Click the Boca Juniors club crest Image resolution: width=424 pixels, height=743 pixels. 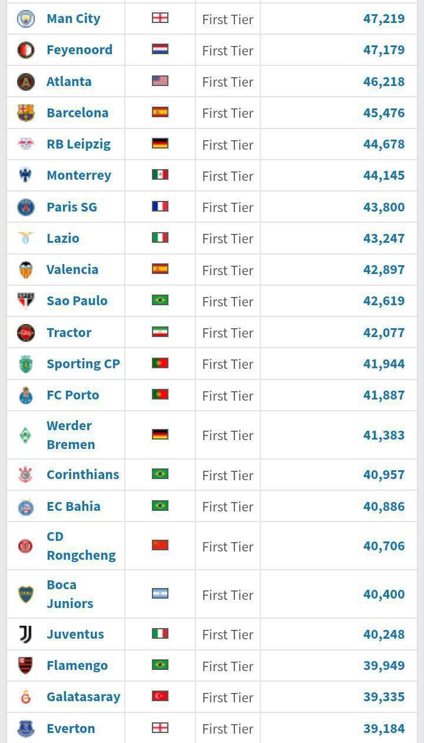click(x=26, y=594)
